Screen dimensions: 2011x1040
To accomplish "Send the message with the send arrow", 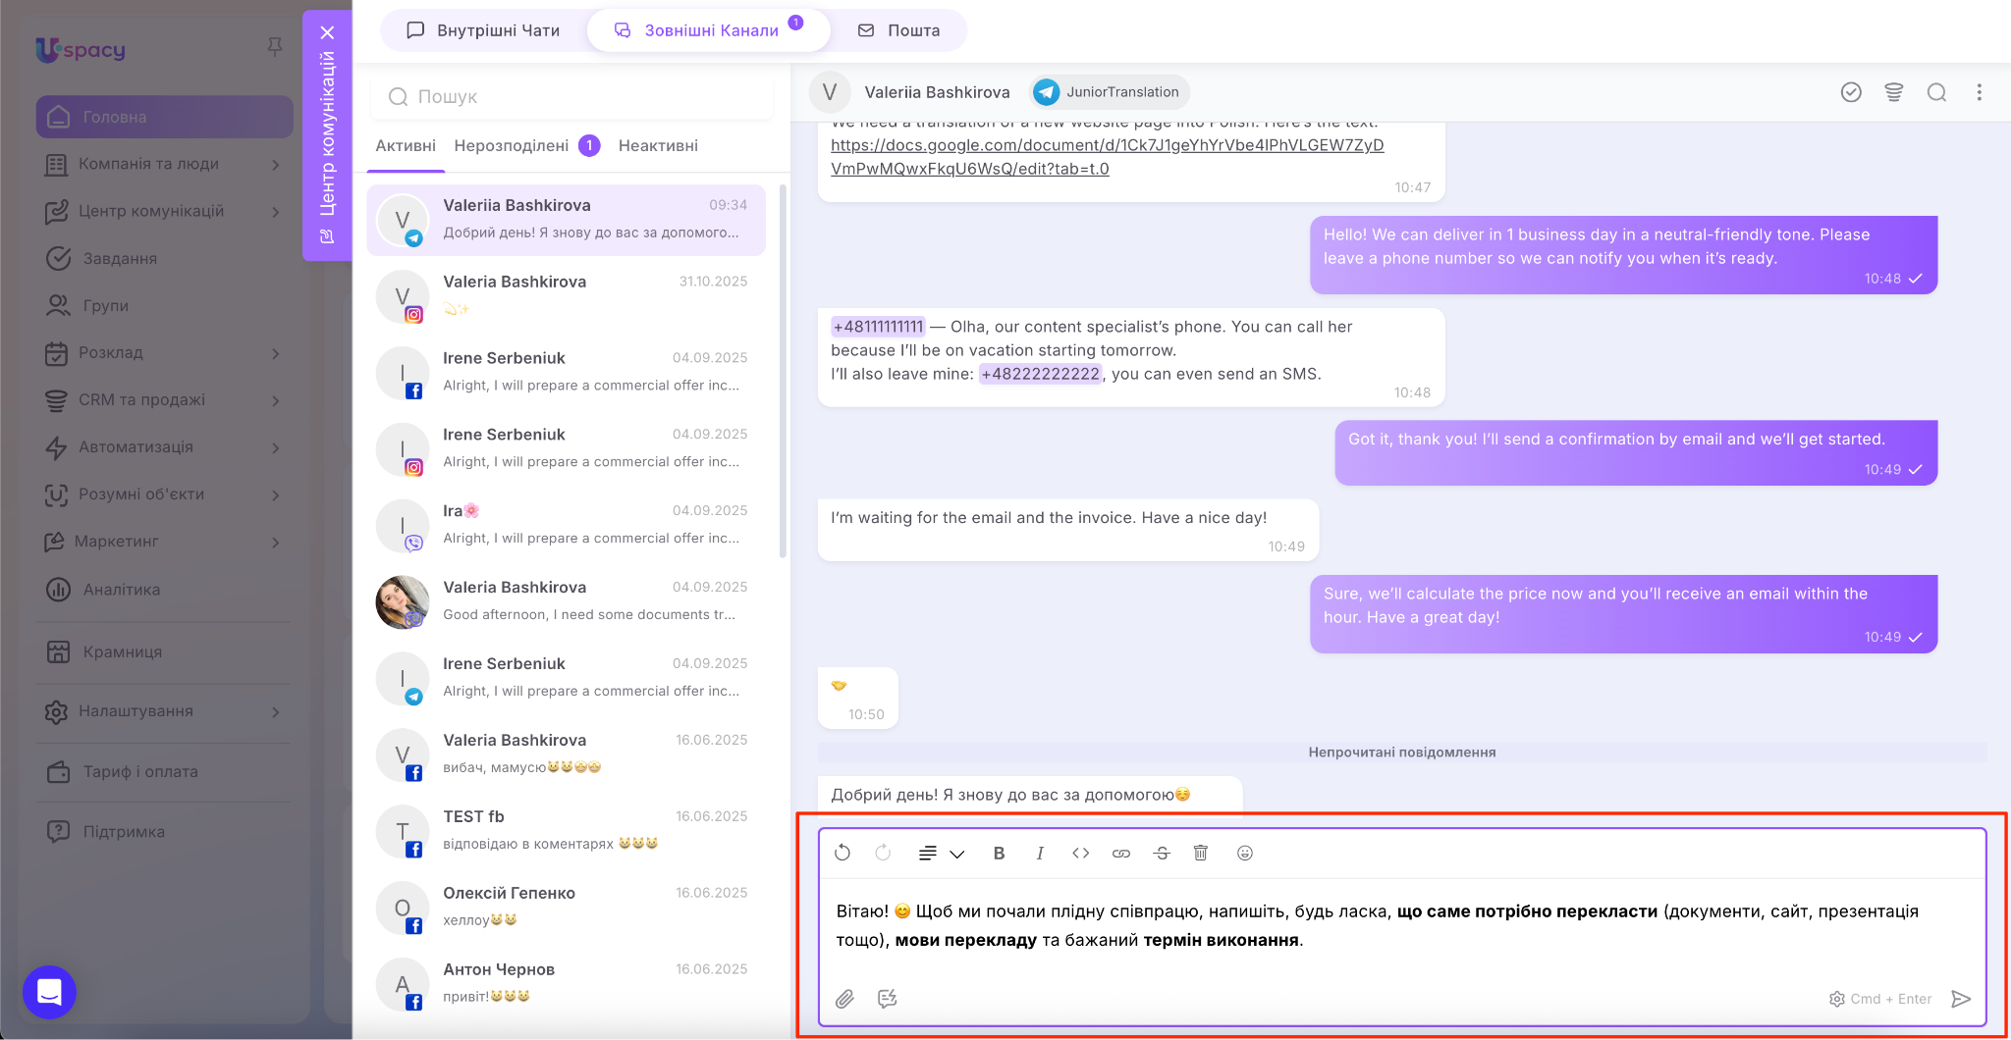I will pyautogui.click(x=1961, y=999).
